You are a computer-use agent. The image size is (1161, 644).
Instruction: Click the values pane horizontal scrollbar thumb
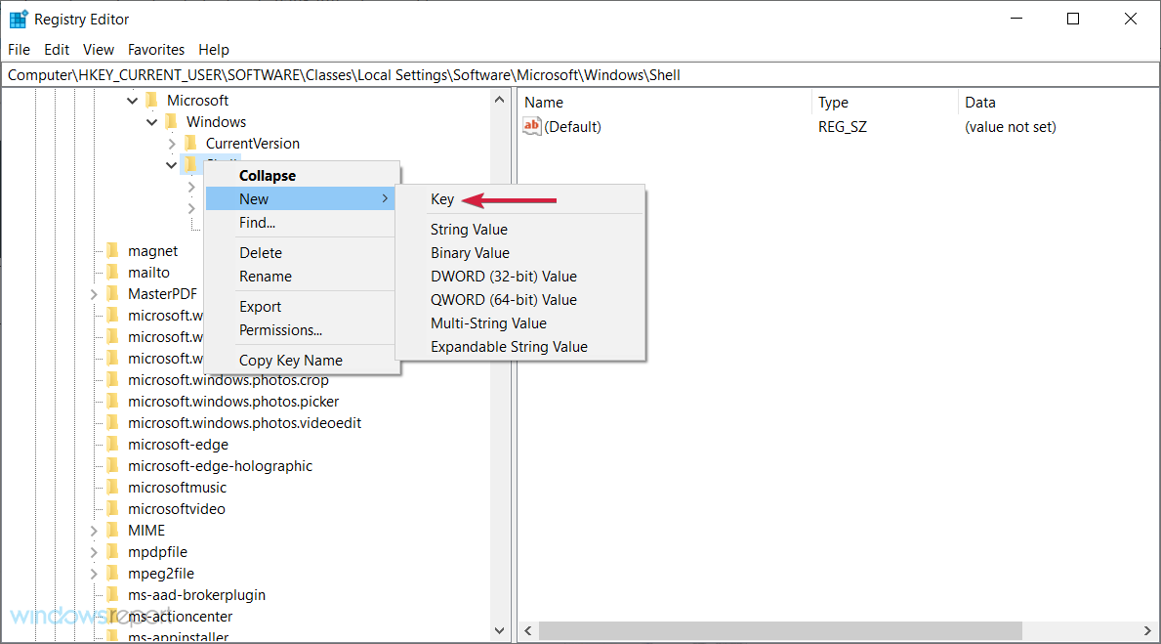pyautogui.click(x=780, y=630)
